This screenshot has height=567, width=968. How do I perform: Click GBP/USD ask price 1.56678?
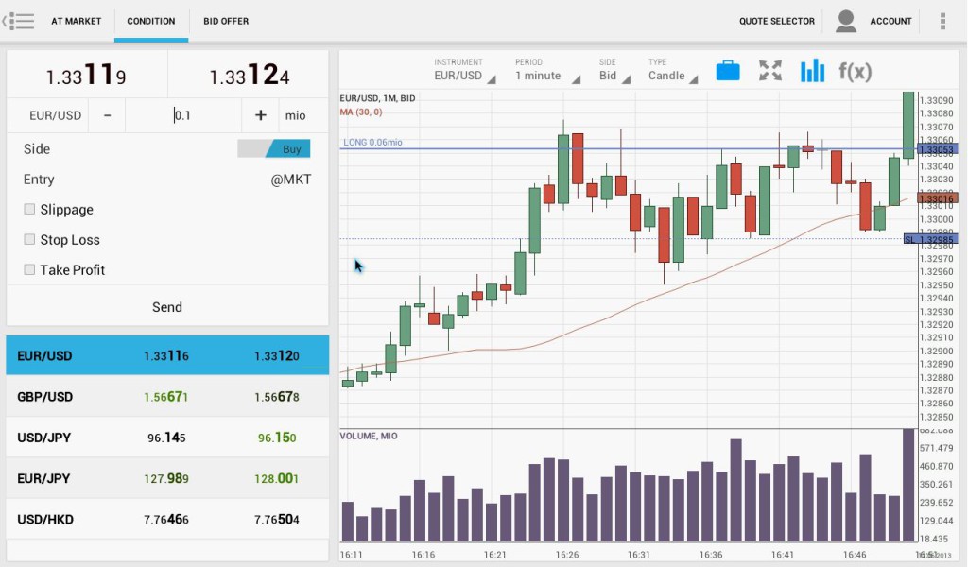[x=277, y=397]
